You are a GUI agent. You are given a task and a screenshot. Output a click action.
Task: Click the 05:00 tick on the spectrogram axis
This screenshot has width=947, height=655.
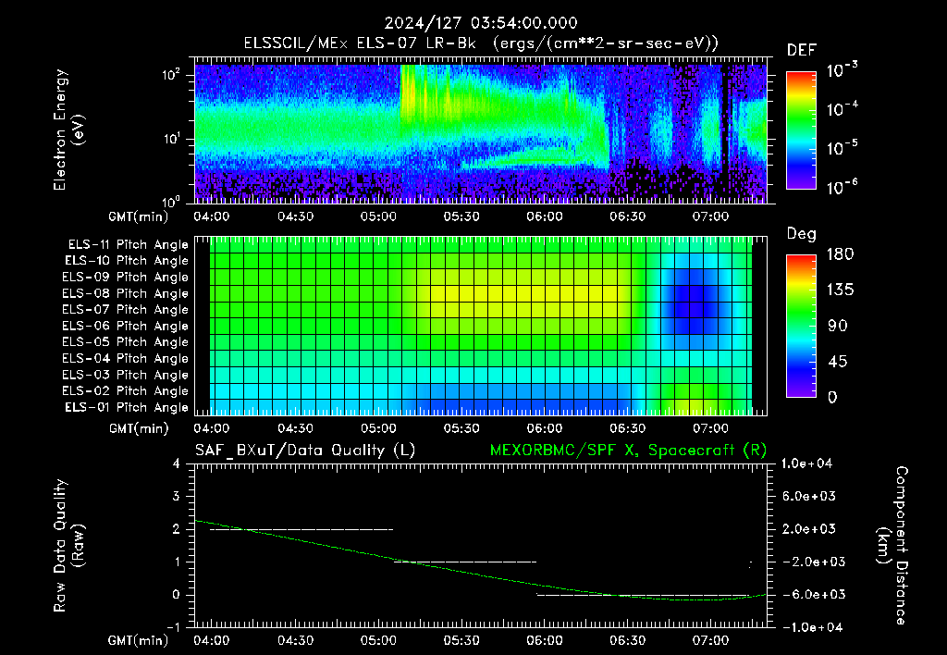pyautogui.click(x=378, y=216)
